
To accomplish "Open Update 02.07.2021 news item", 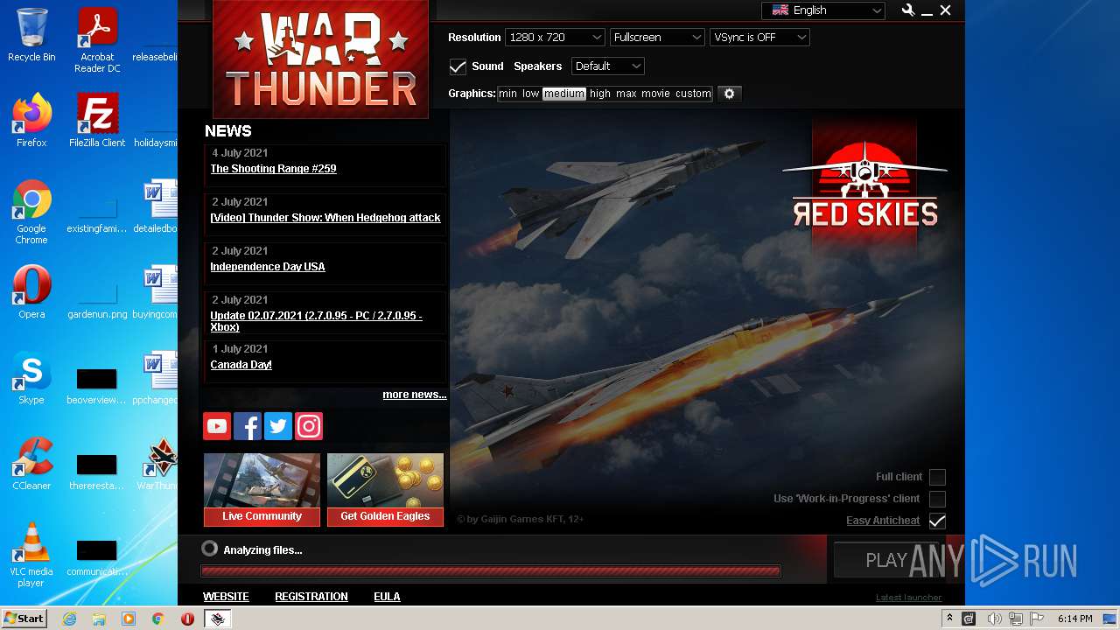I will click(x=316, y=321).
